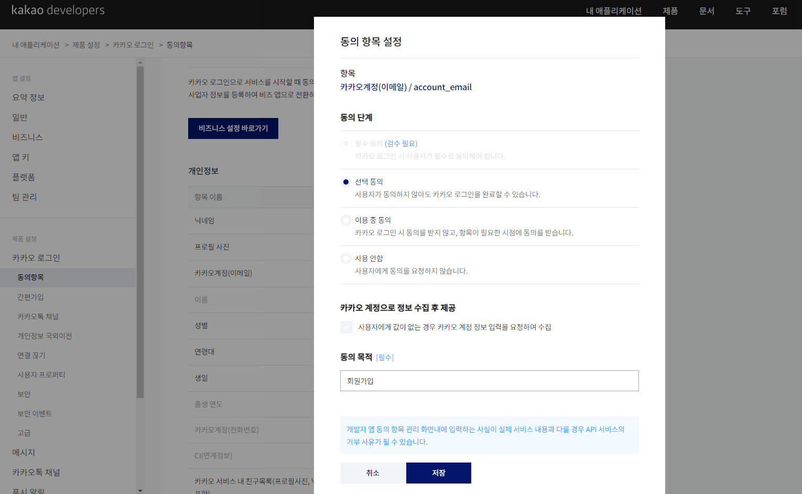The height and width of the screenshot is (494, 802).
Task: Click sidebar scrollbar down arrow
Action: (x=140, y=490)
